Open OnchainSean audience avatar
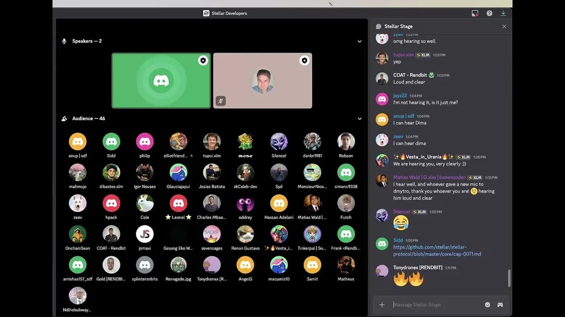This screenshot has width=565, height=317. coord(78,234)
